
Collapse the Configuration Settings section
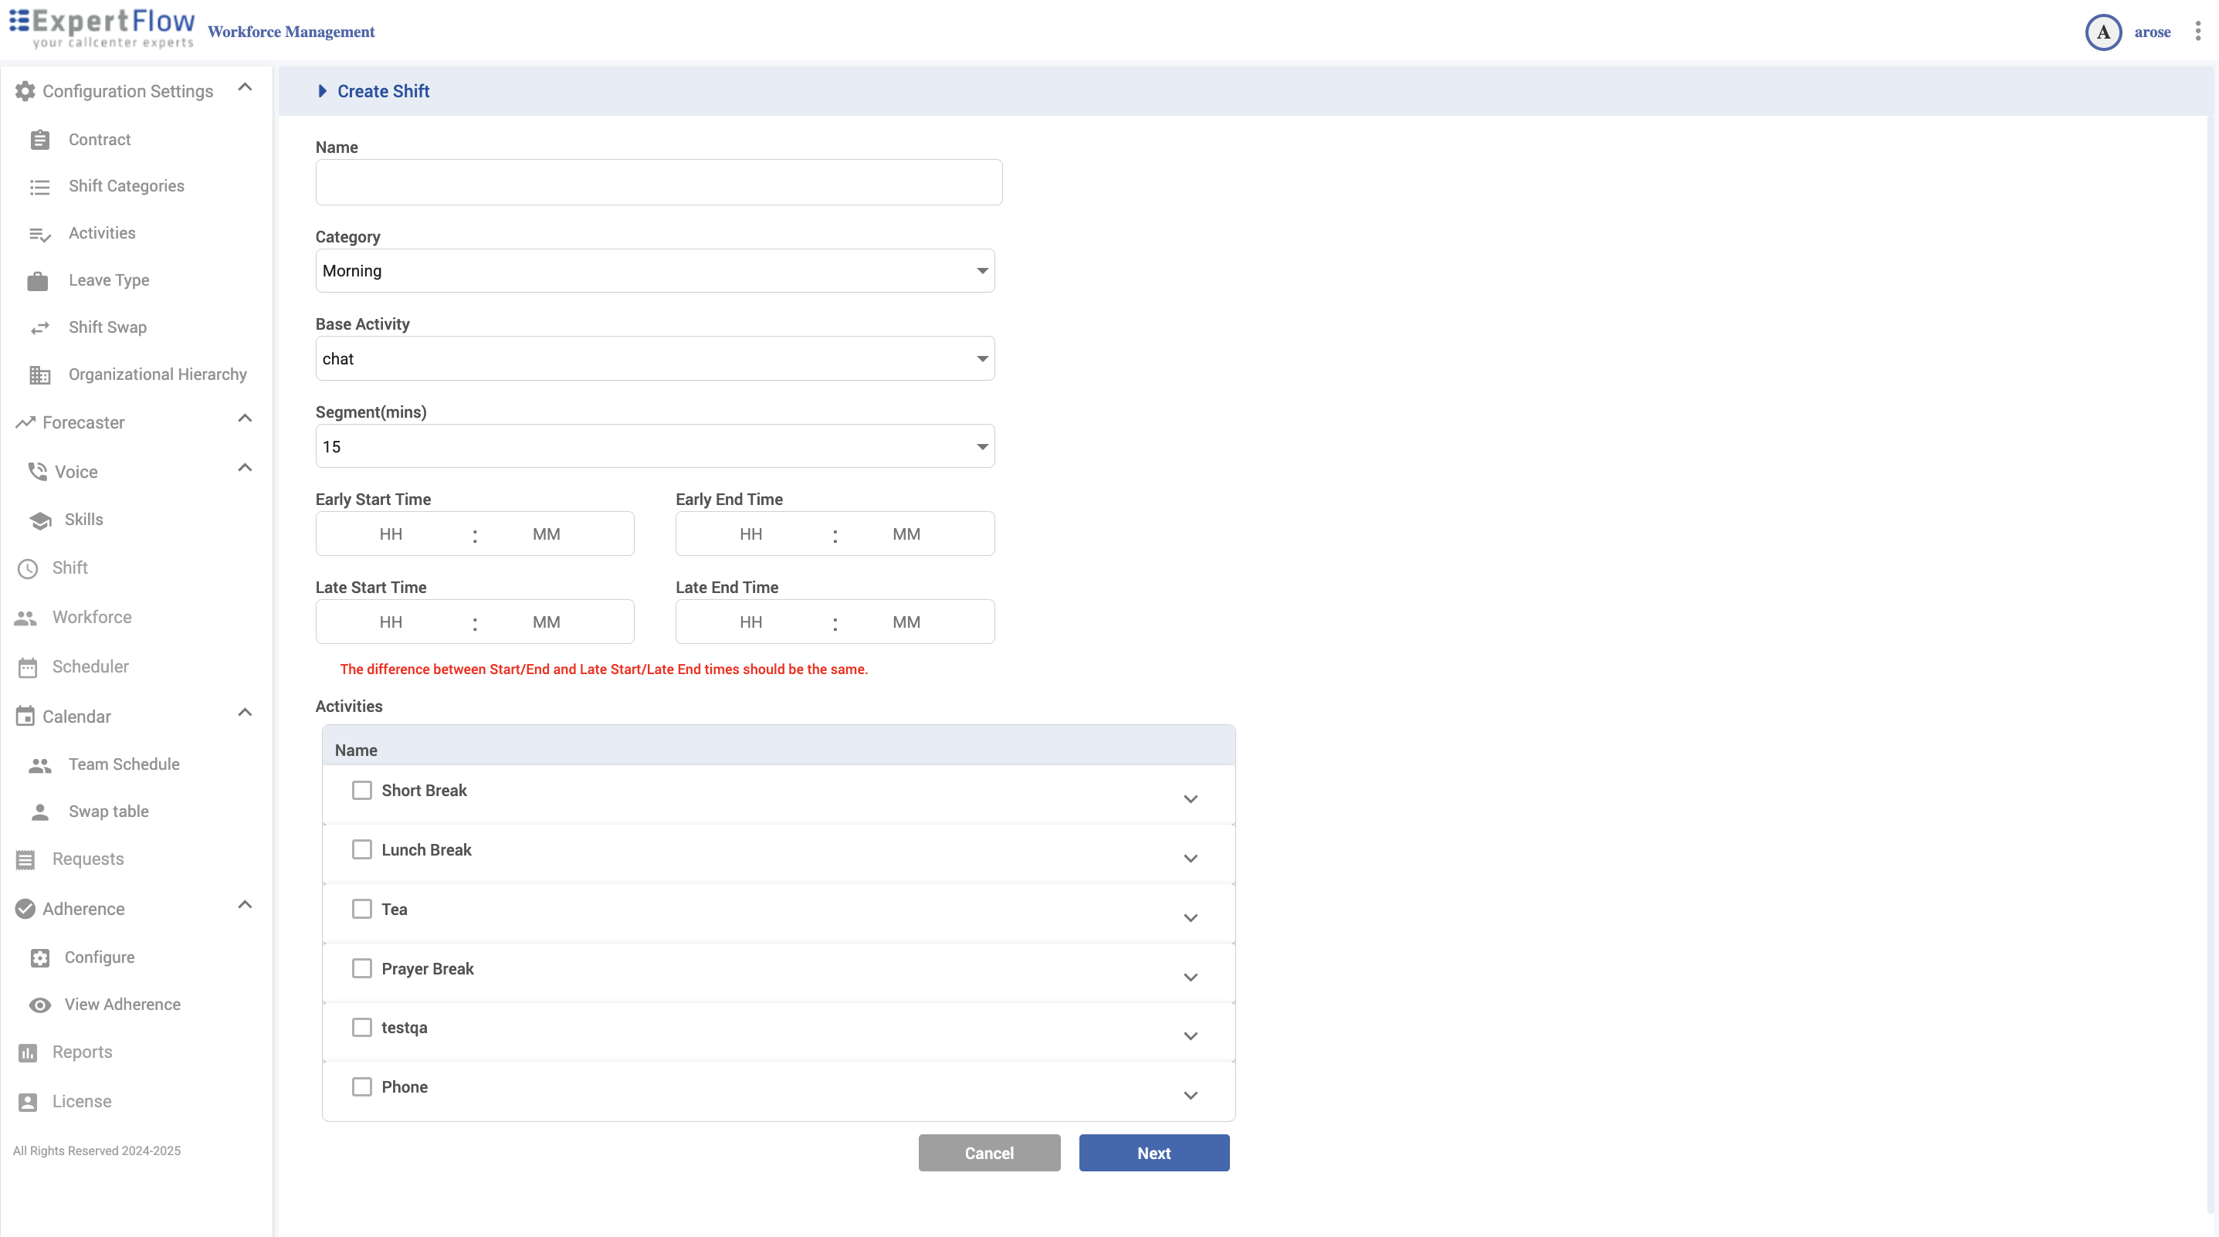(245, 88)
